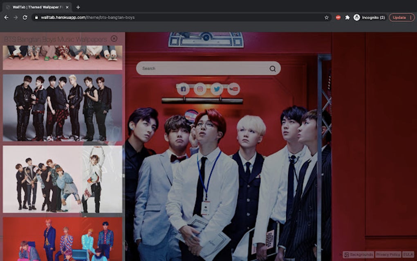This screenshot has width=417, height=261.
Task: Click the red extension icon in the toolbar
Action: coord(338,18)
